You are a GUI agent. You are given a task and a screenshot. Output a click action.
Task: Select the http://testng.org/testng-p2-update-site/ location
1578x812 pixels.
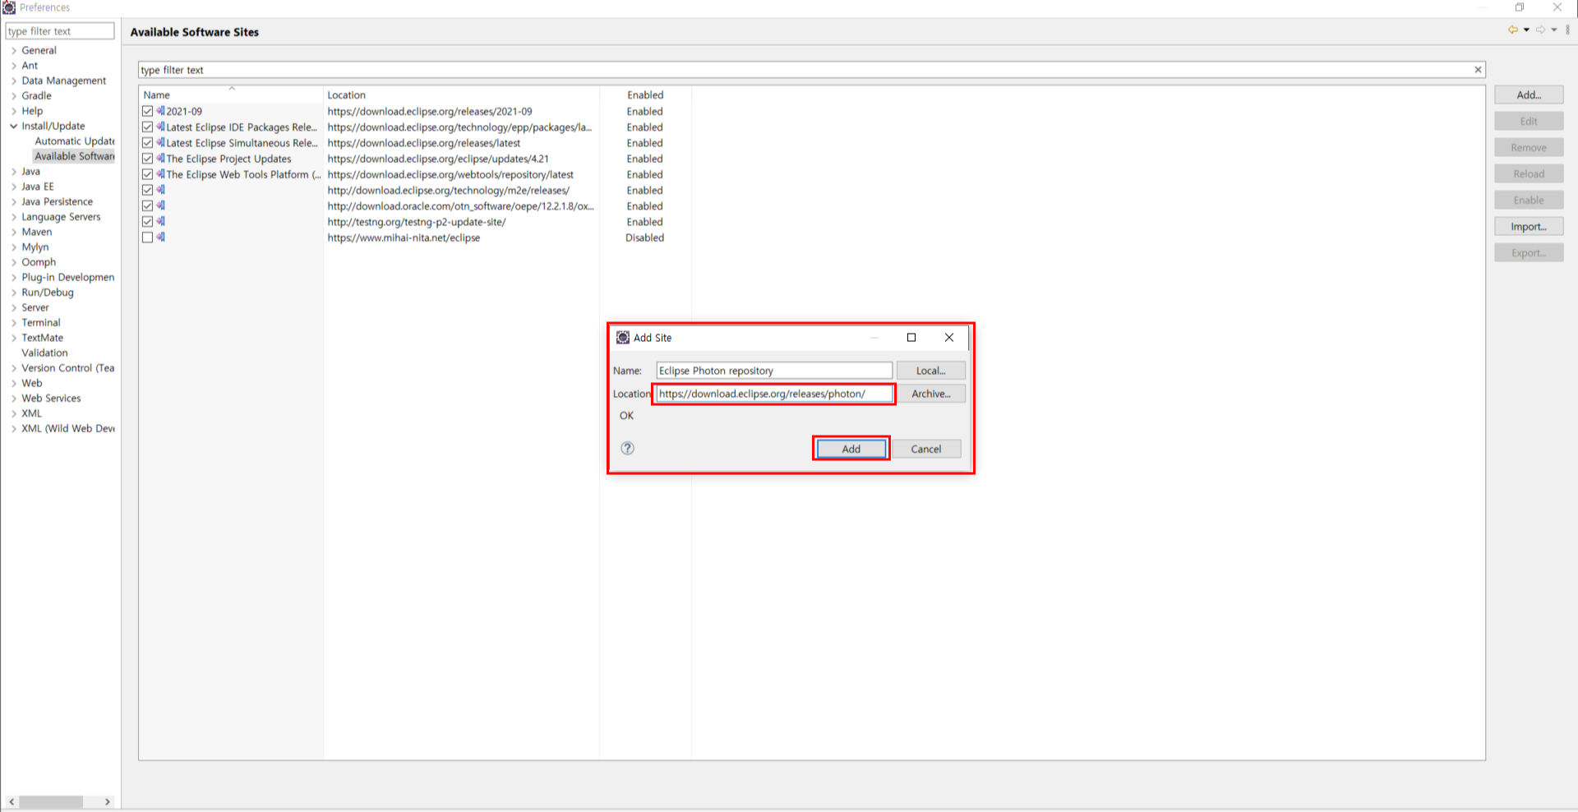(417, 222)
